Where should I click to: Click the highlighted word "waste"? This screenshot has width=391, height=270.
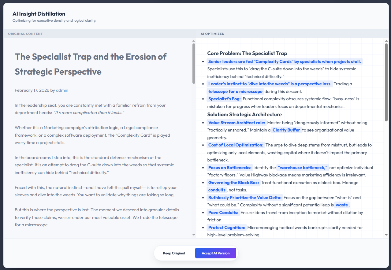(342, 205)
